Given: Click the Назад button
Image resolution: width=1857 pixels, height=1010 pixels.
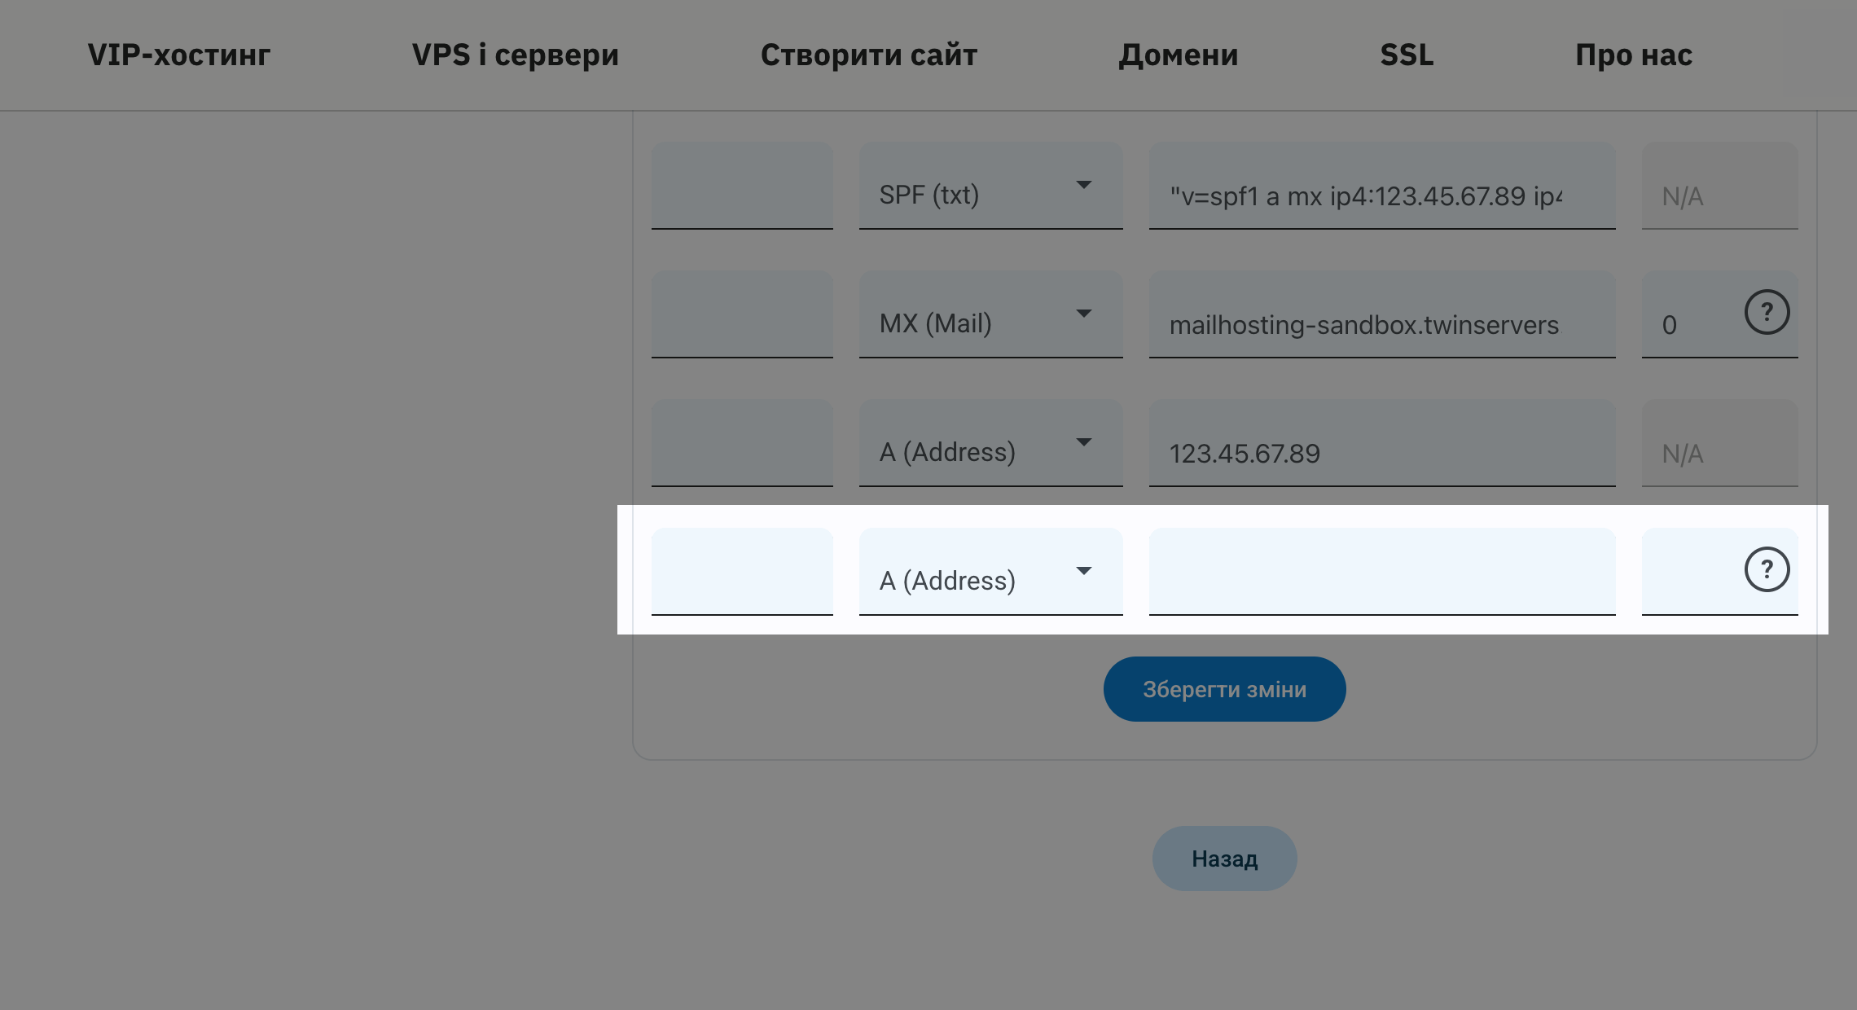Looking at the screenshot, I should click(x=1224, y=858).
